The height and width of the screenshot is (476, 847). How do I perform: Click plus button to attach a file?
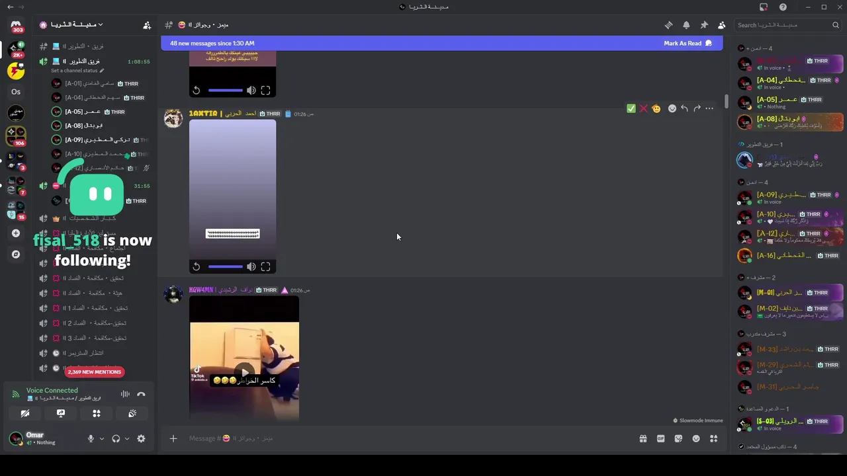(x=173, y=438)
